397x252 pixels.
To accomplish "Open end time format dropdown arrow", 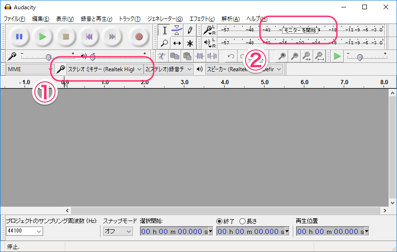I will (287, 231).
